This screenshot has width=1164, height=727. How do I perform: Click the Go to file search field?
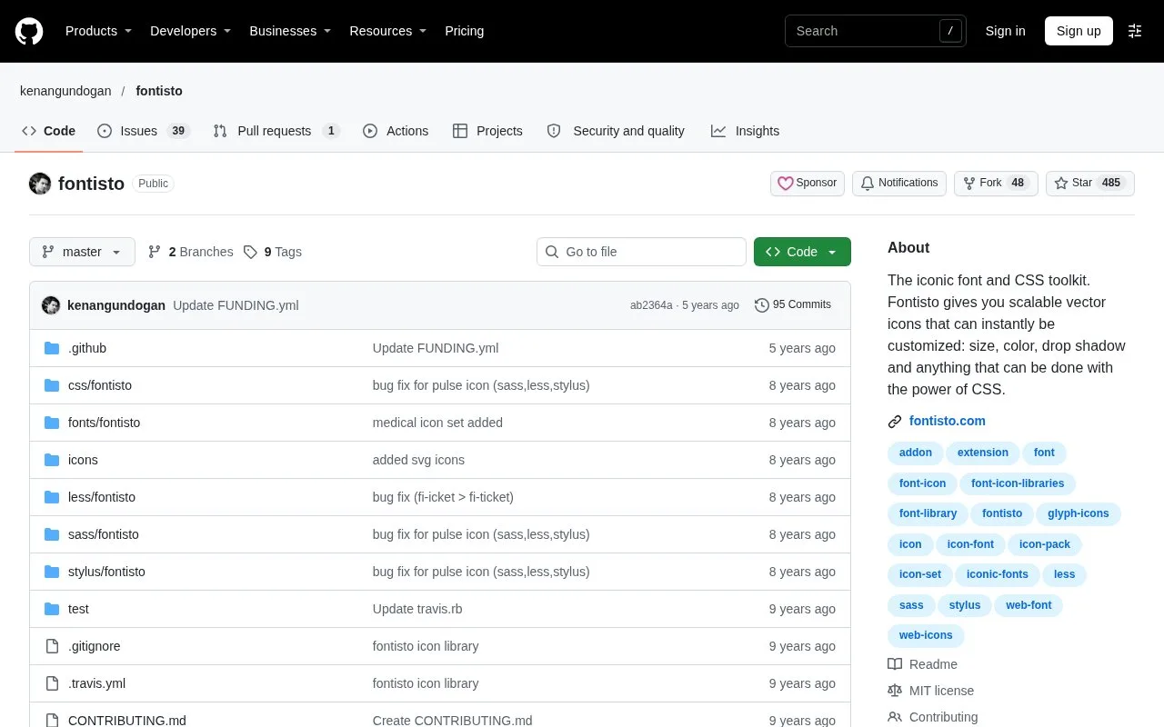click(641, 252)
